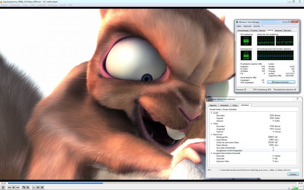Switch to Anwendungen tab in Task-Manager
Viewport: 304px width, 190px height.
[243, 30]
